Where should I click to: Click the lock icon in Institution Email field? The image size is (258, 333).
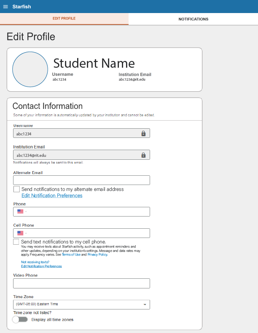coord(143,155)
